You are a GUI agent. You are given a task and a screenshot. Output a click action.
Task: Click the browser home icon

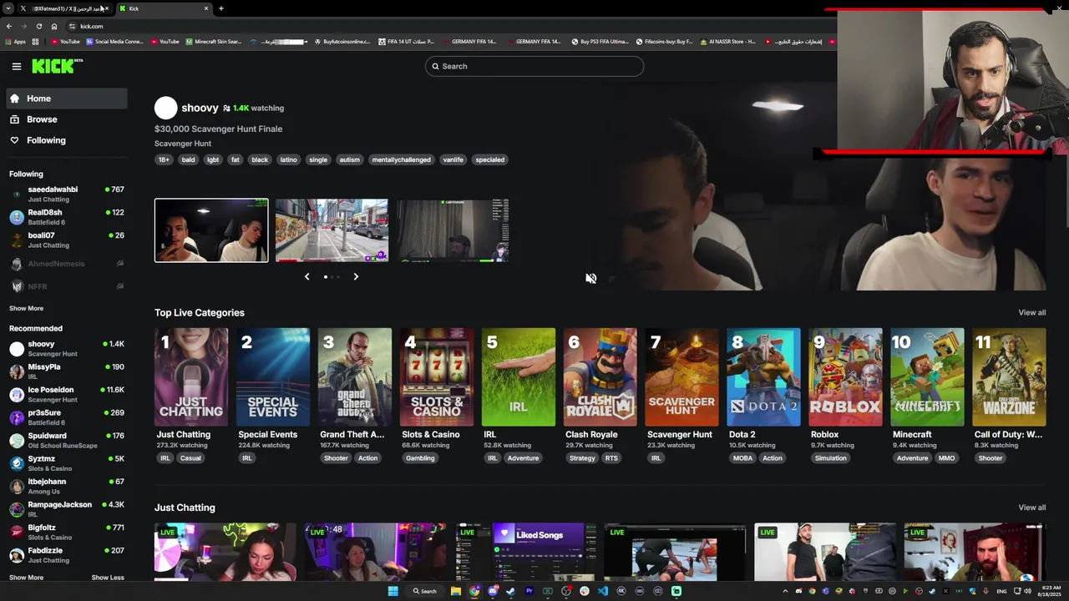pos(54,26)
